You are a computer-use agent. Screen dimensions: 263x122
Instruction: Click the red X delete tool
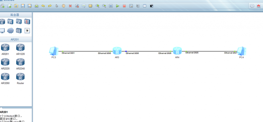point(70,6)
